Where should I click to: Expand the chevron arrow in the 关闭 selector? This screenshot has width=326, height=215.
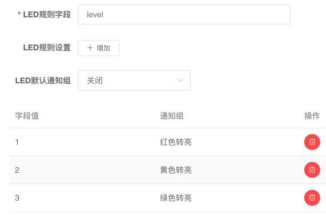(x=180, y=80)
